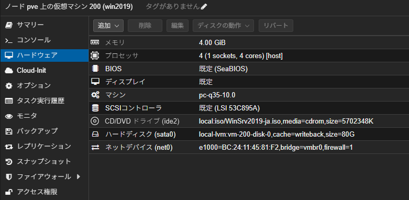409x200 pixels.
Task: Click the network arrows icon in net0 row
Action: coord(95,148)
